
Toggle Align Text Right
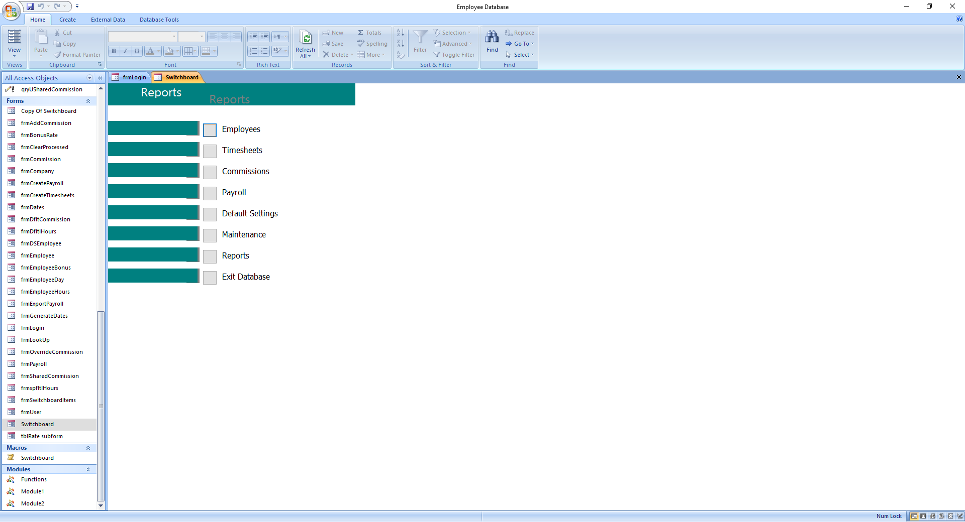[236, 37]
